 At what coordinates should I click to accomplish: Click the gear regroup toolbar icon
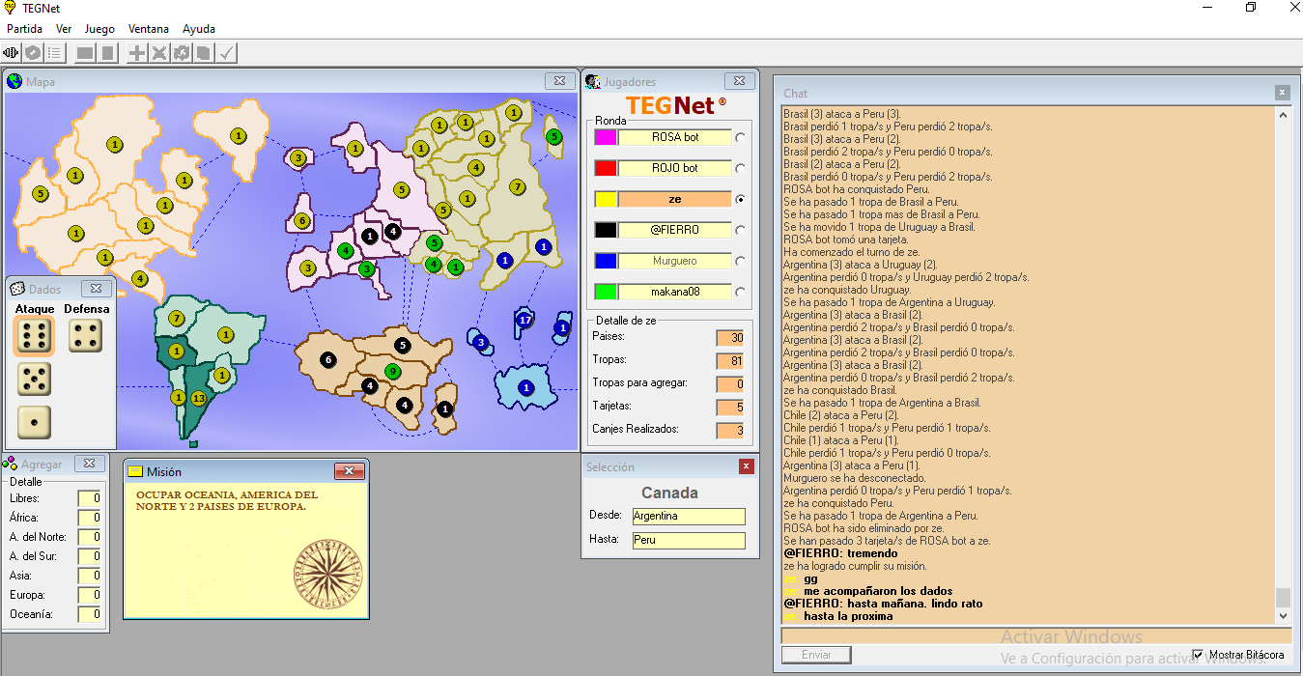(182, 53)
